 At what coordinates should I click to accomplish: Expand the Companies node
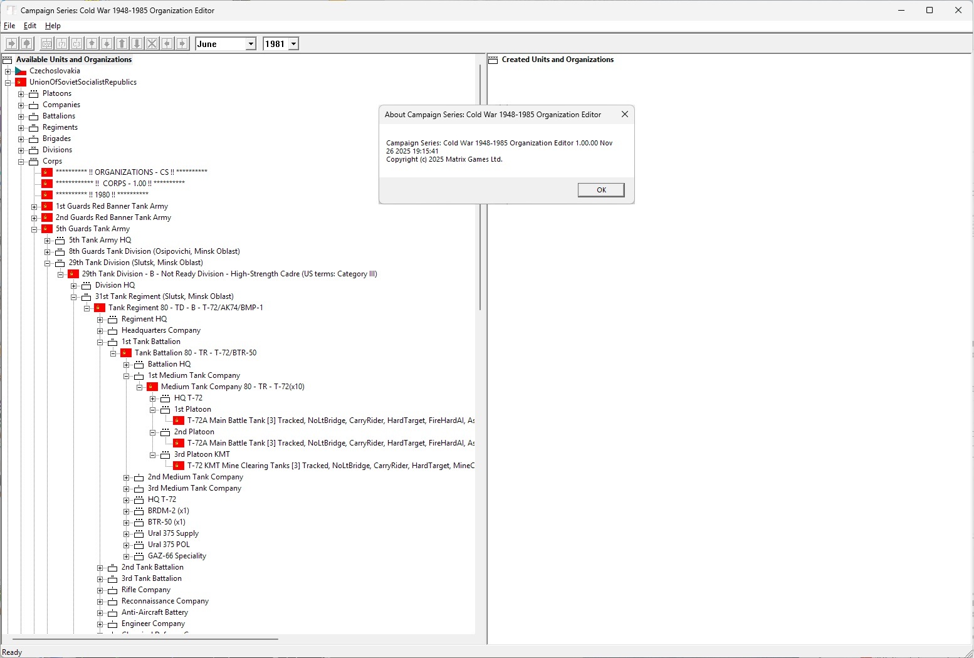(x=21, y=105)
